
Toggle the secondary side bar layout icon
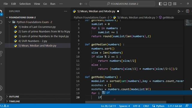[170, 4]
